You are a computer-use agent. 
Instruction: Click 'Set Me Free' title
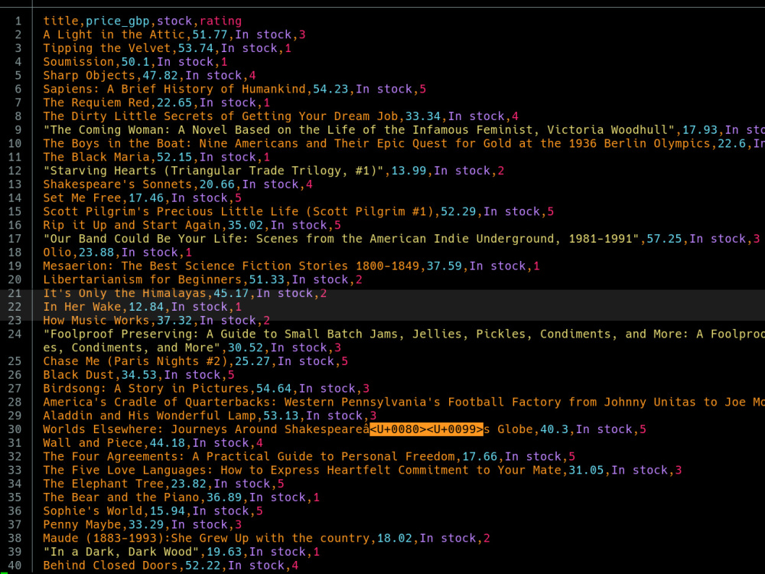[82, 199]
